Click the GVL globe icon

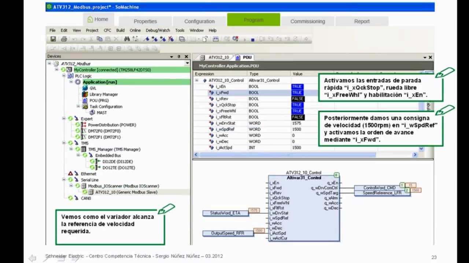pos(85,88)
